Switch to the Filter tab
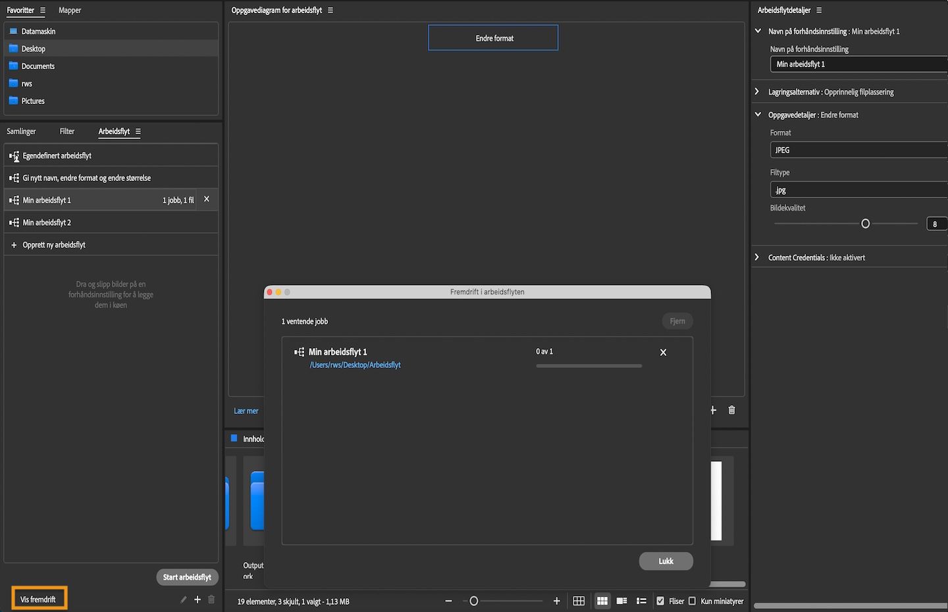This screenshot has width=948, height=612. 67,132
